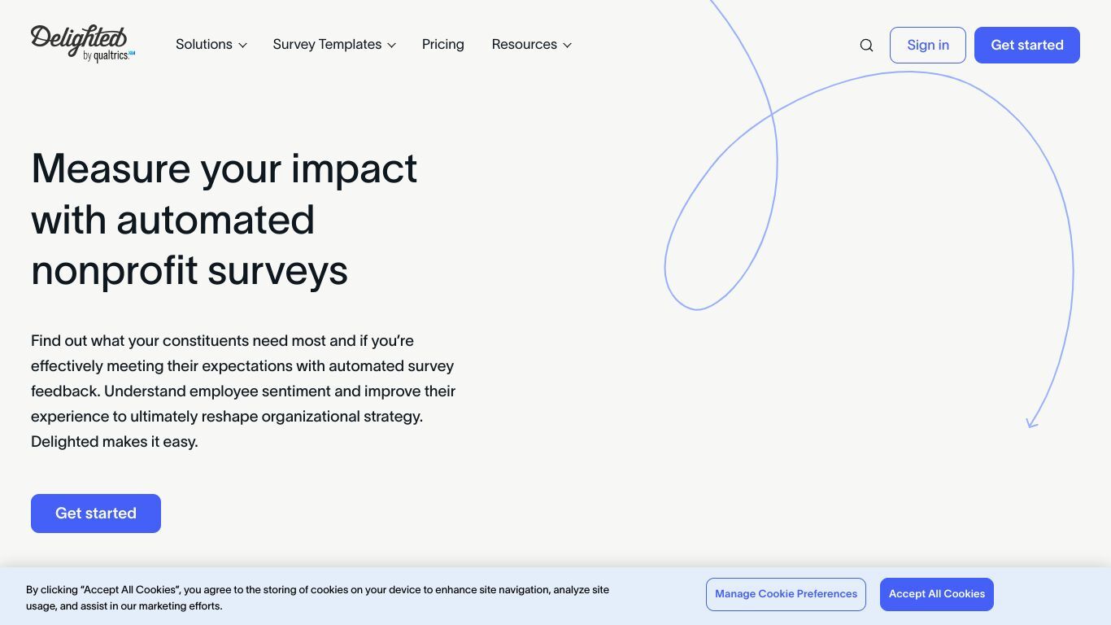This screenshot has width=1111, height=625.
Task: Click Get started below the hero paragraph
Action: [96, 514]
